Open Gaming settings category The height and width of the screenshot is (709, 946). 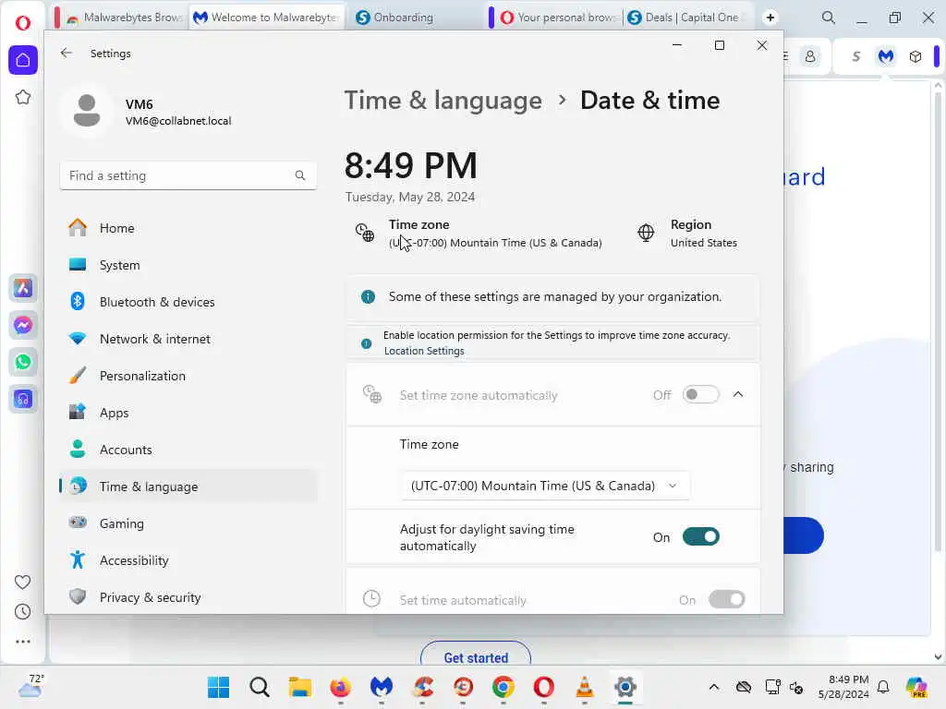pos(188,523)
